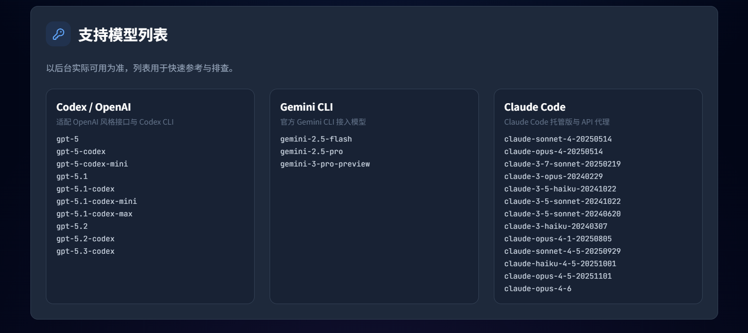Click the key icon beside 支持模型列表
The width and height of the screenshot is (748, 333).
[x=58, y=34]
